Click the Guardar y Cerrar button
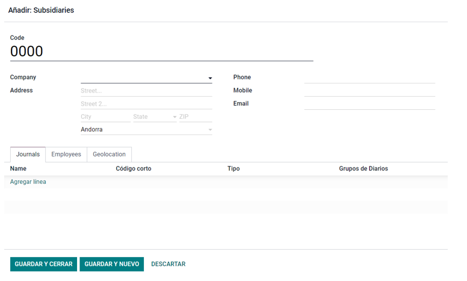This screenshot has width=467, height=281. pos(43,264)
